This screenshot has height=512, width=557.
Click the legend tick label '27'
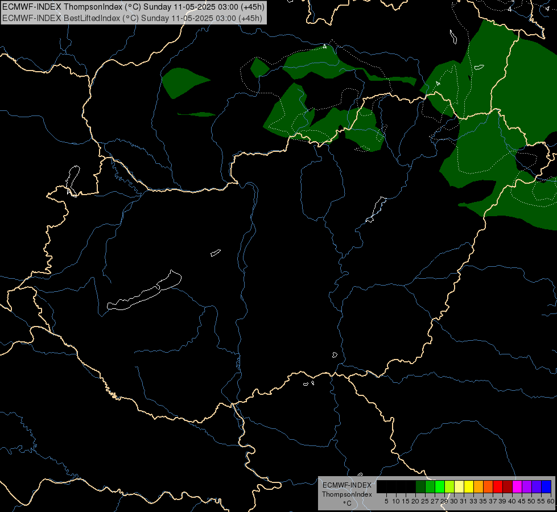[x=435, y=501]
